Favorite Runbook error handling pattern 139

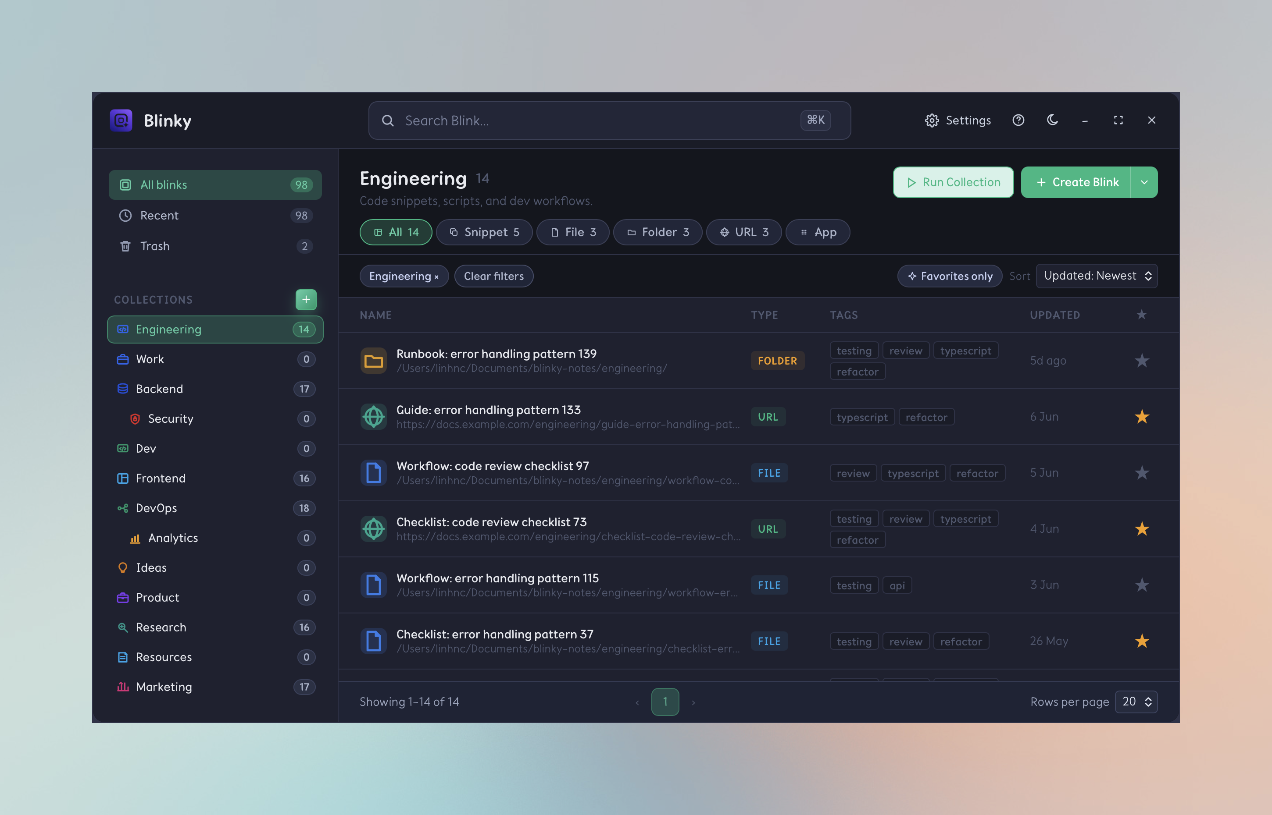tap(1142, 361)
